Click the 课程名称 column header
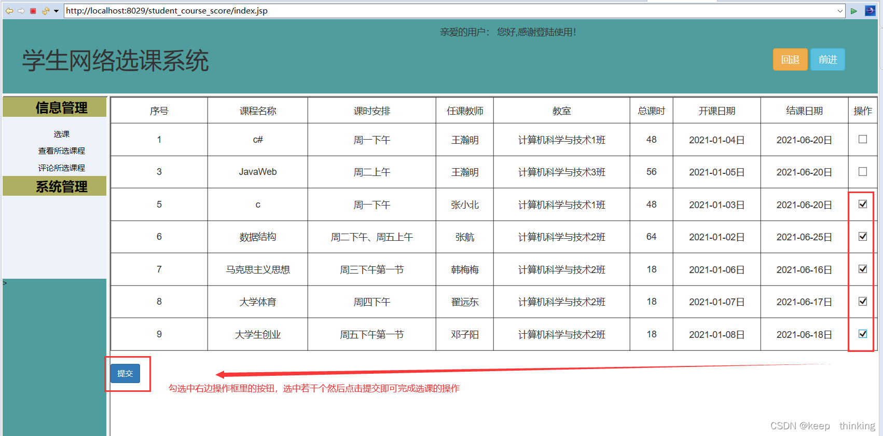This screenshot has height=436, width=883. (258, 111)
